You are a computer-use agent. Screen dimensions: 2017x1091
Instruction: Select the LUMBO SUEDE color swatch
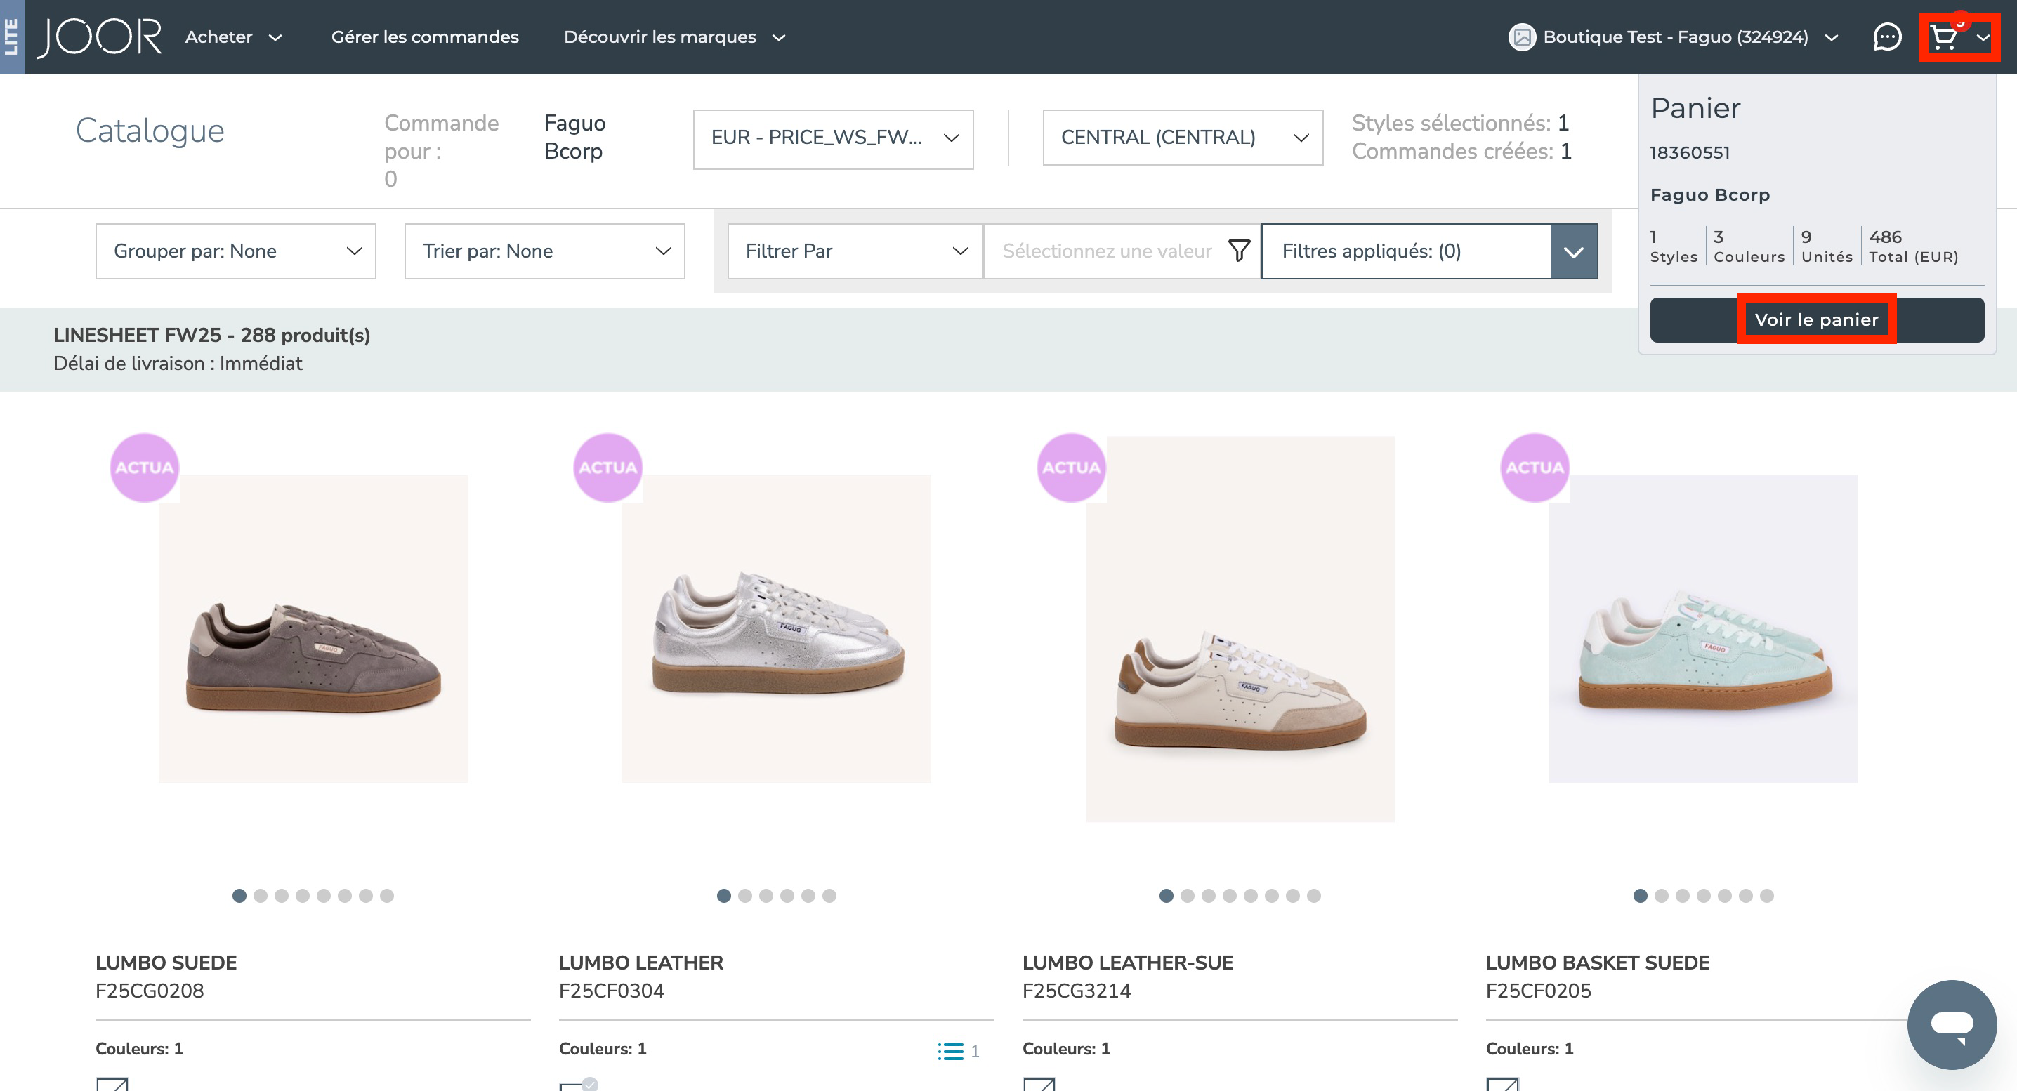(x=112, y=1083)
